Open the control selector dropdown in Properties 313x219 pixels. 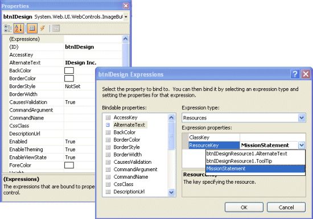tap(126, 17)
